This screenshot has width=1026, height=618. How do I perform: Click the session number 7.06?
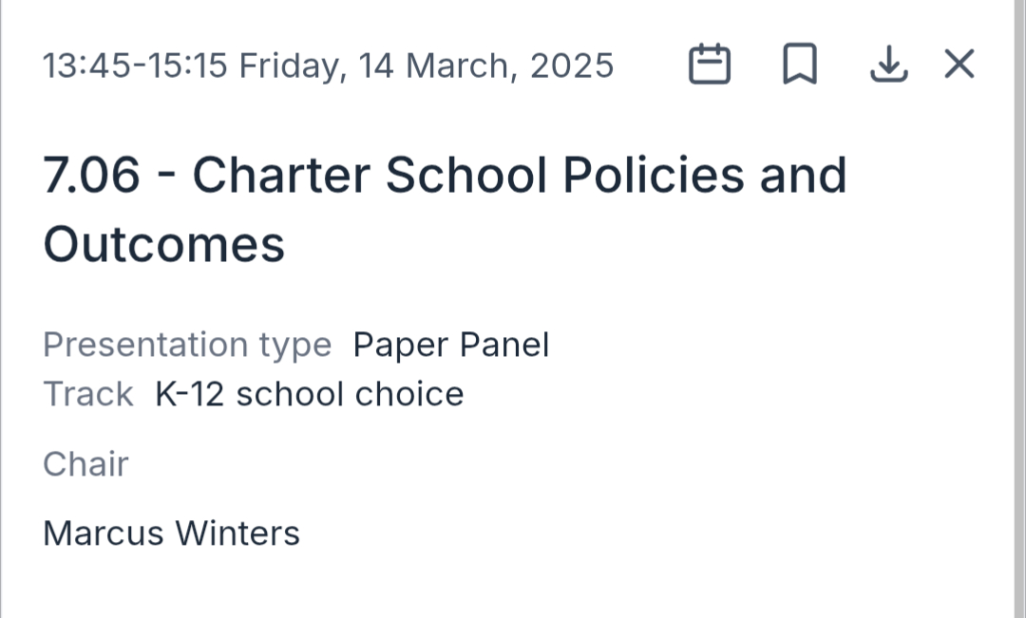point(91,175)
